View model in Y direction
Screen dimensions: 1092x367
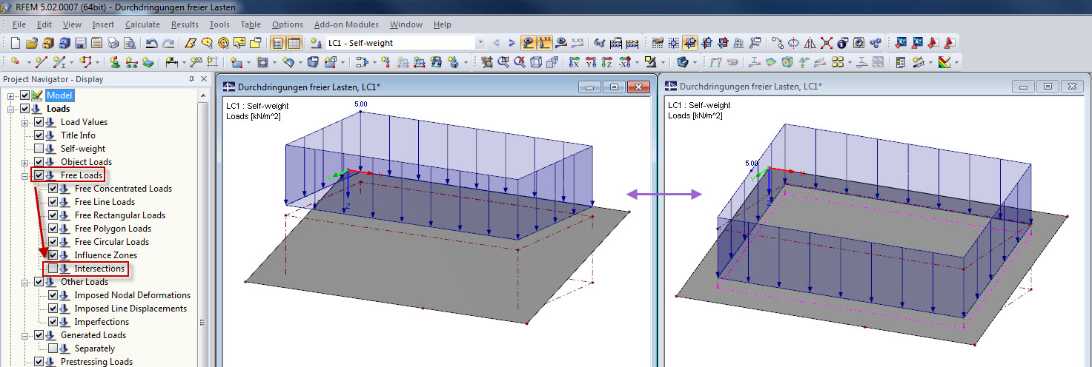pyautogui.click(x=591, y=61)
